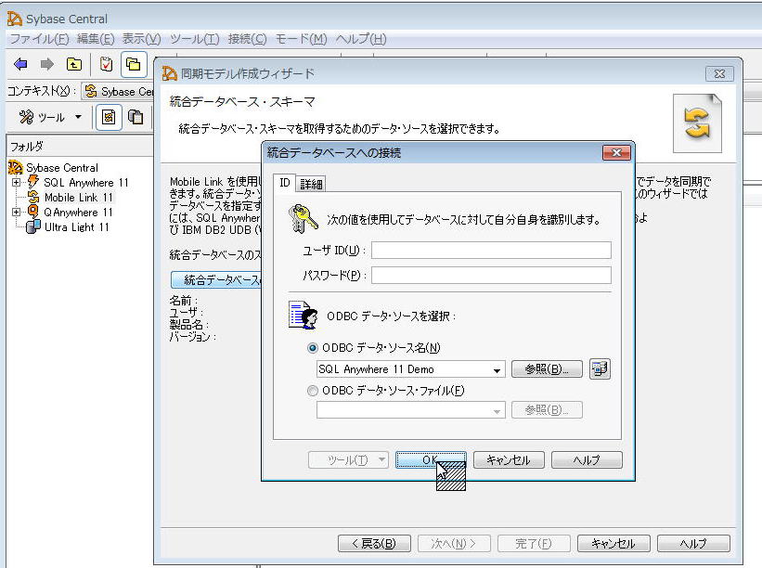
Task: Click the back arrow toolbar icon
Action: tap(20, 64)
